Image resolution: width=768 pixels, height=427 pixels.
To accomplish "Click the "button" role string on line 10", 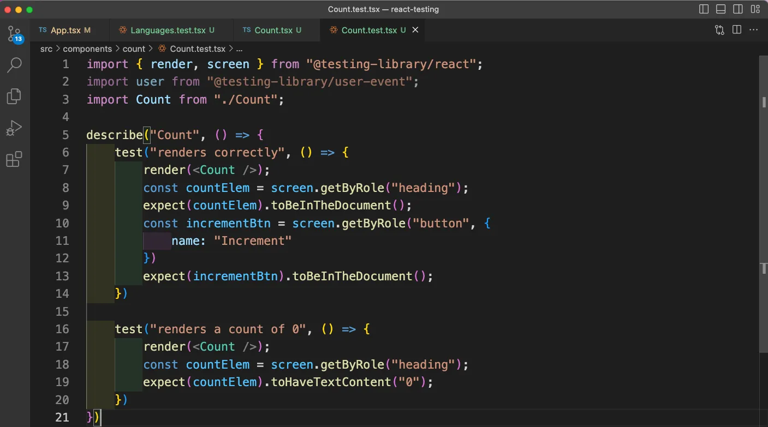I will coord(442,223).
